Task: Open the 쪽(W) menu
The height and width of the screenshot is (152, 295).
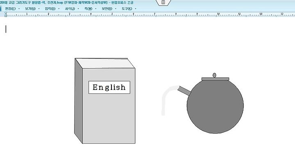Action: 88,9
